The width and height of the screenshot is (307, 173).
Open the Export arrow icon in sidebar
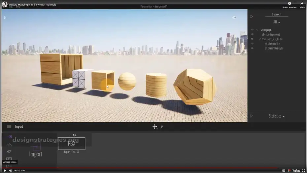(9, 166)
